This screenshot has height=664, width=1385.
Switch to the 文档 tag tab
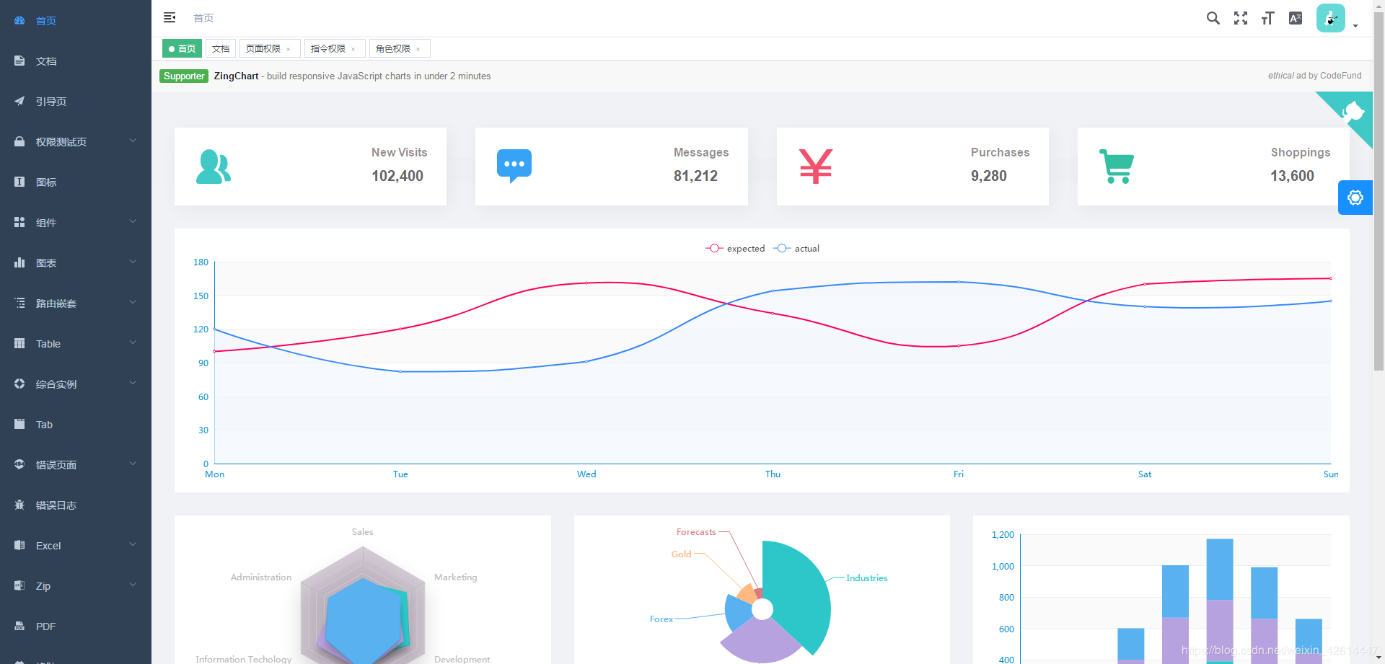[x=220, y=48]
